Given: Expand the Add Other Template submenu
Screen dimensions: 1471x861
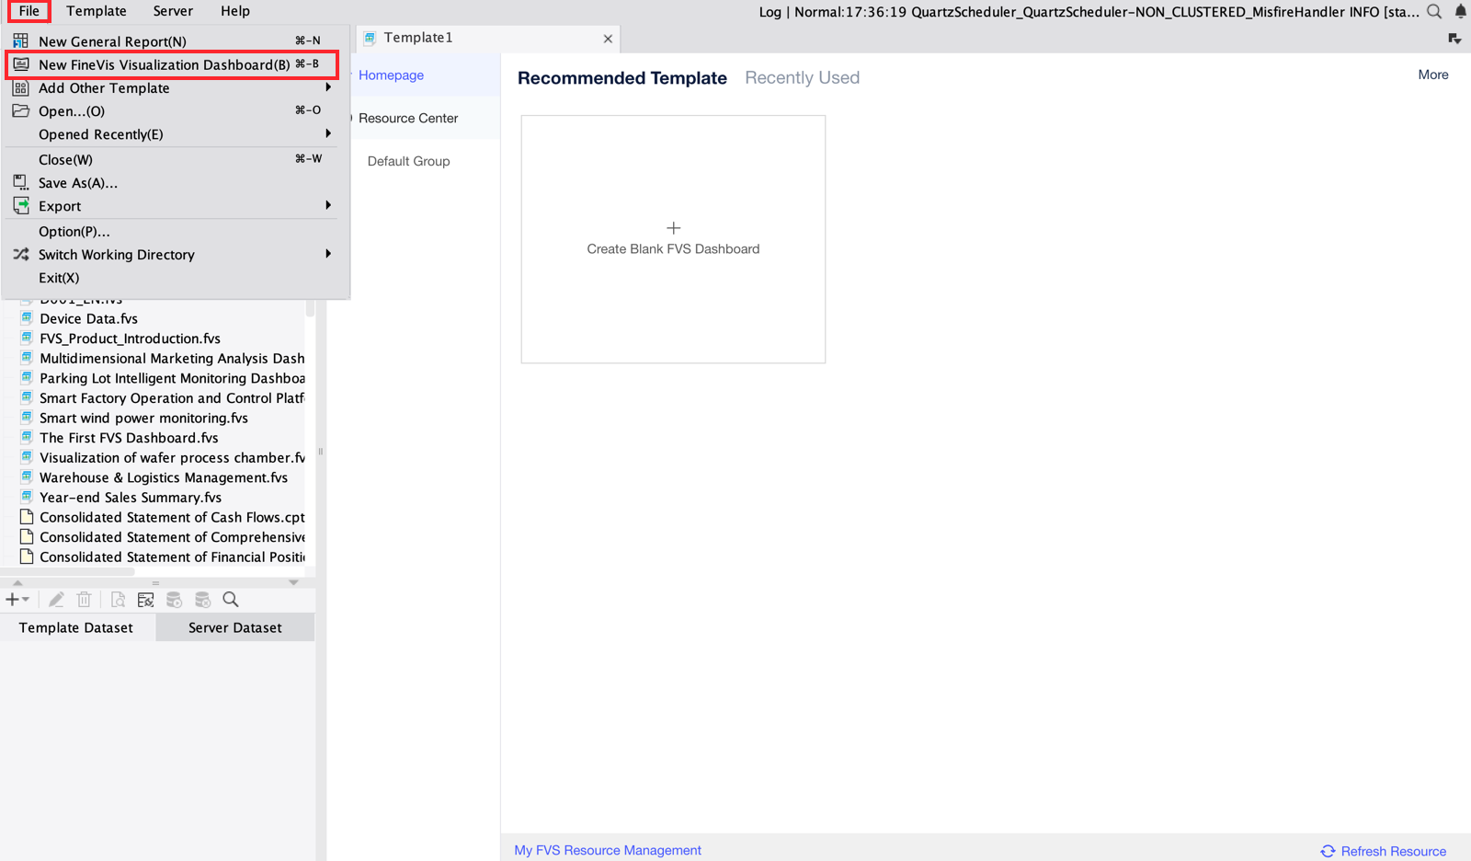Looking at the screenshot, I should pyautogui.click(x=328, y=87).
